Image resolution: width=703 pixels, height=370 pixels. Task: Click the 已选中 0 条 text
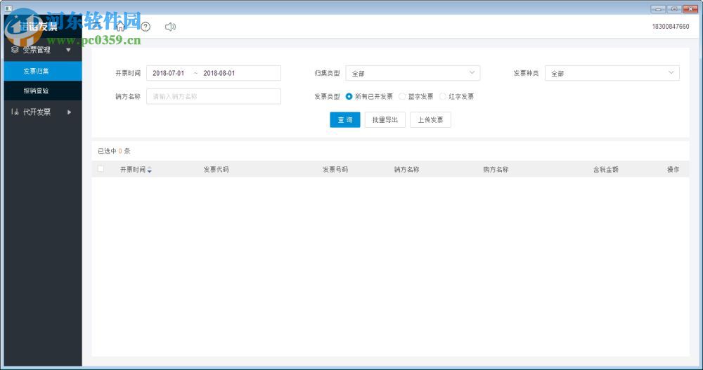(114, 151)
